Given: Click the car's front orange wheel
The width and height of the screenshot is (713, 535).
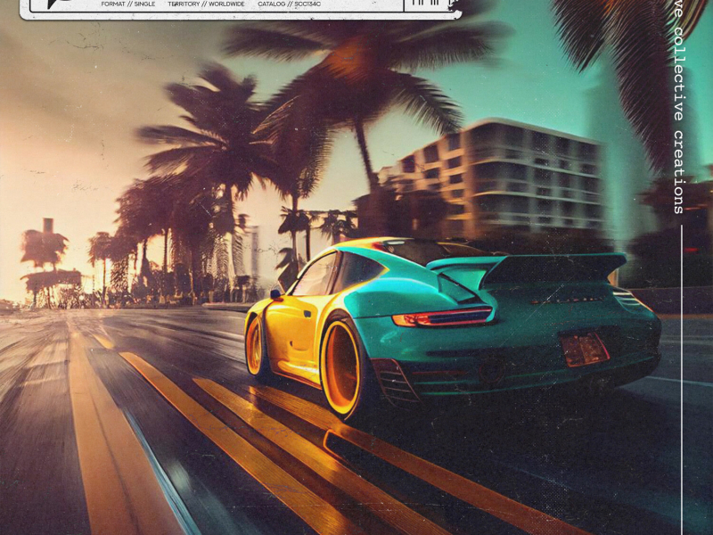Looking at the screenshot, I should point(255,345).
